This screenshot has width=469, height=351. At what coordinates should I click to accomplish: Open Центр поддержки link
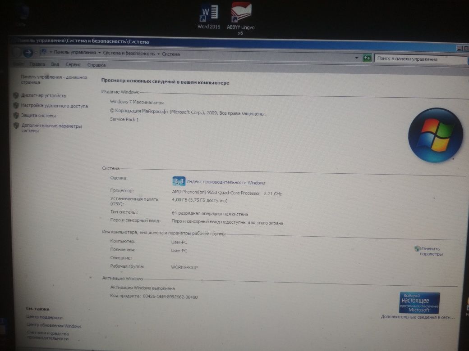(x=44, y=317)
